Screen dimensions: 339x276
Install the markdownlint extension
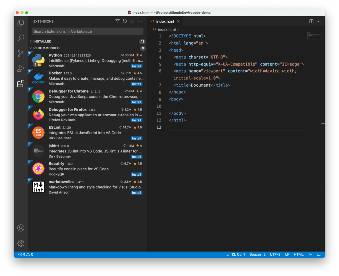[x=136, y=193]
